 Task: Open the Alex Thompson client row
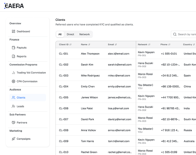126,54
